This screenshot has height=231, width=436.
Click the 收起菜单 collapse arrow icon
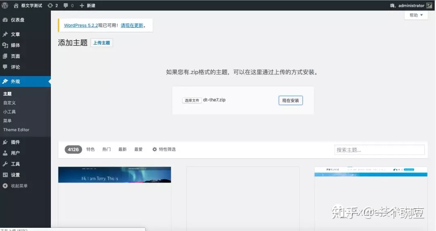5,186
